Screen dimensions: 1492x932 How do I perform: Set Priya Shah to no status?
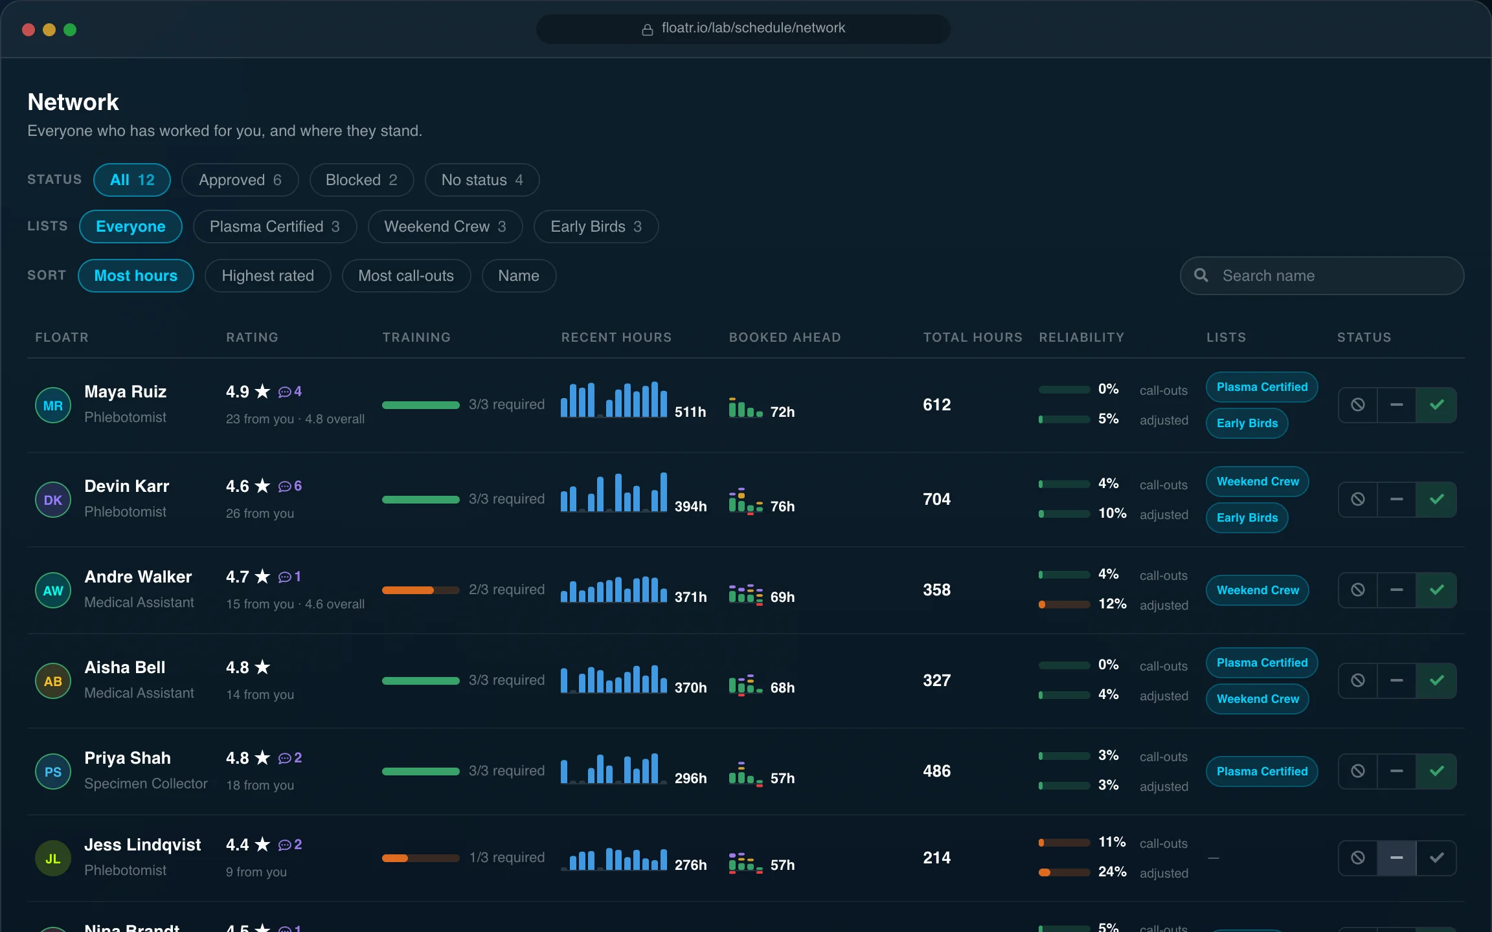tap(1397, 771)
